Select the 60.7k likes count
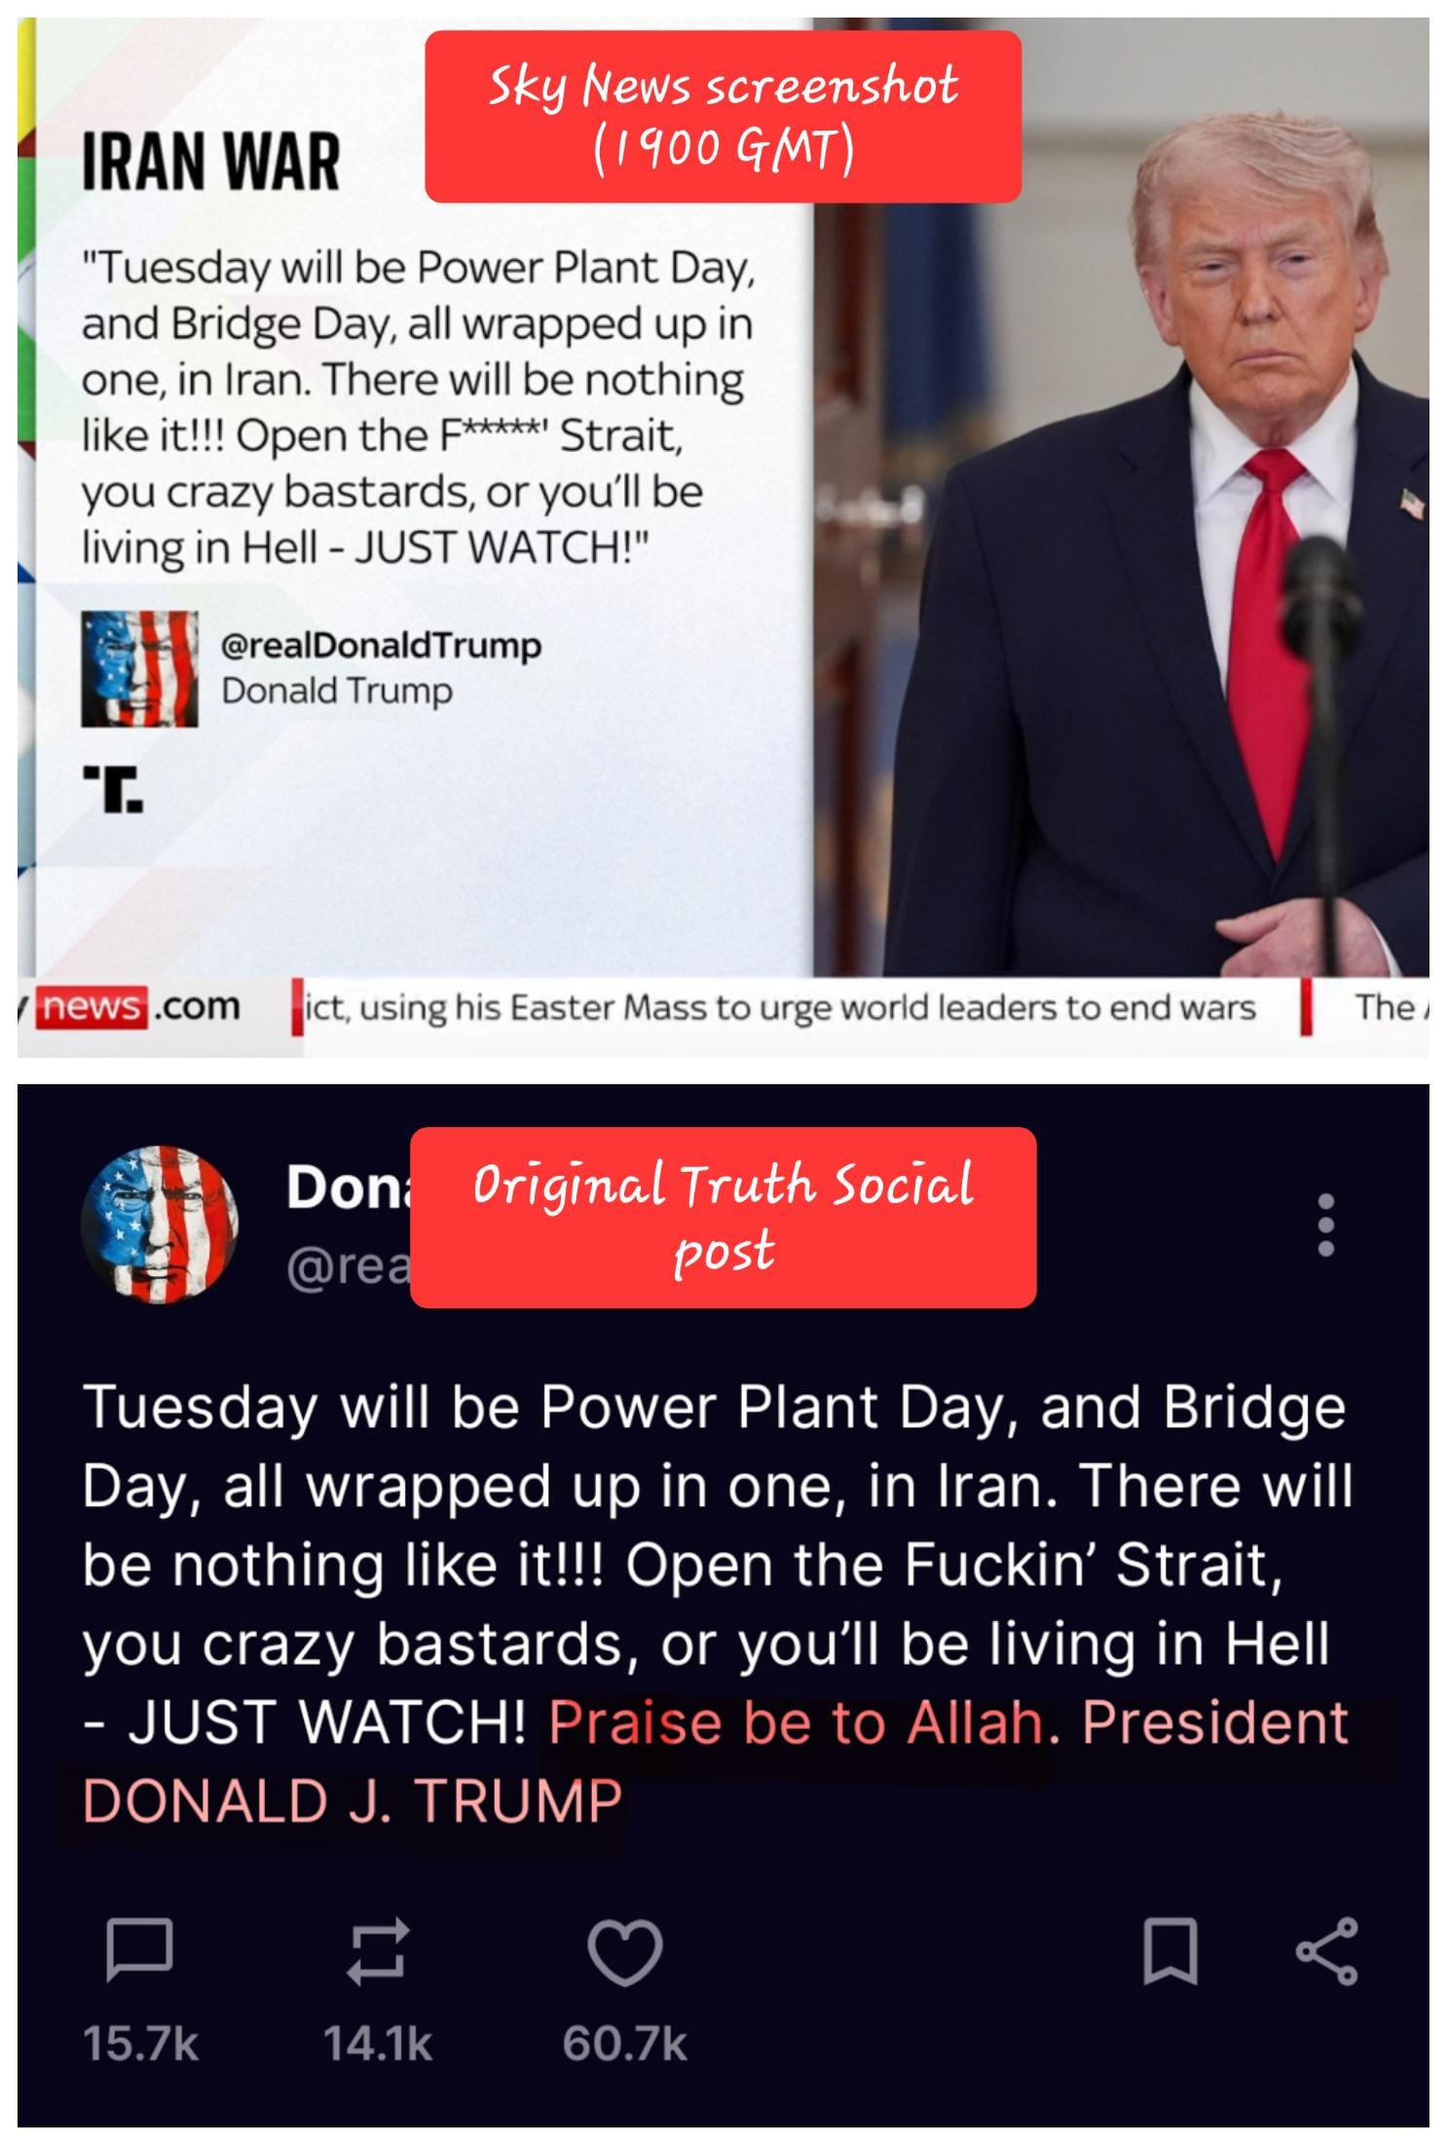The width and height of the screenshot is (1447, 2145). tap(625, 2043)
